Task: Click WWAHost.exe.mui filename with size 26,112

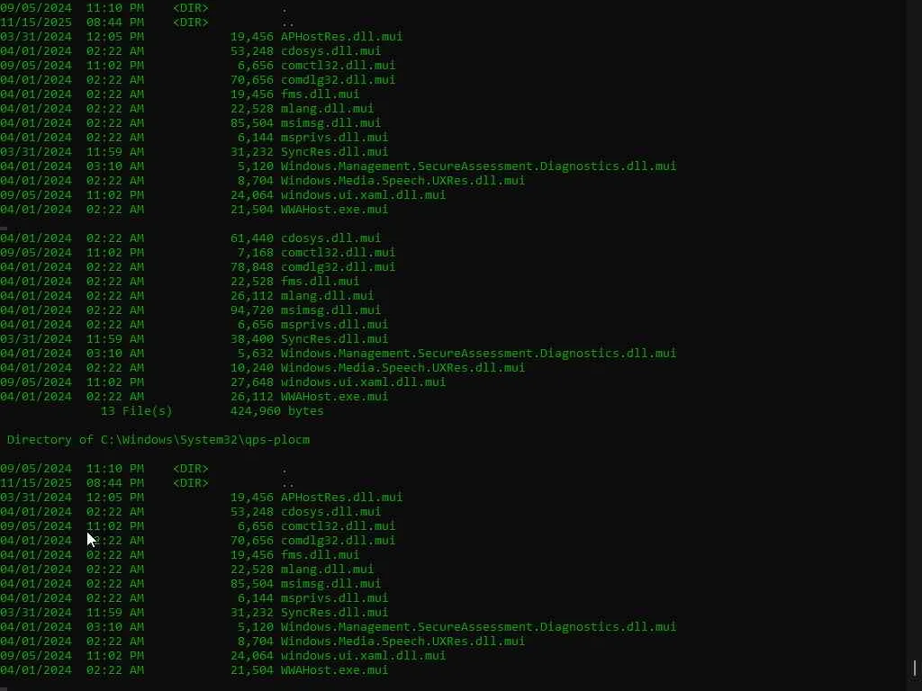Action: pos(334,397)
